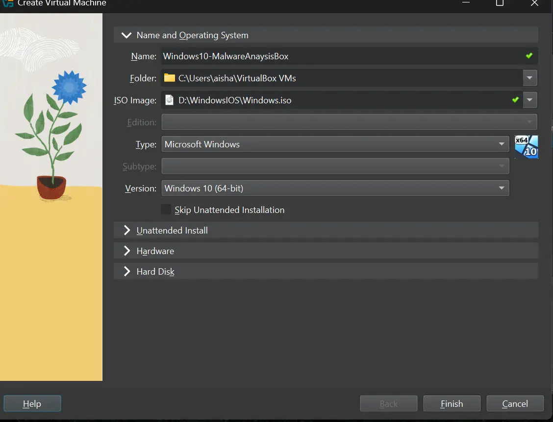Open the Type dropdown showing Microsoft Windows
The width and height of the screenshot is (553, 422).
[335, 144]
